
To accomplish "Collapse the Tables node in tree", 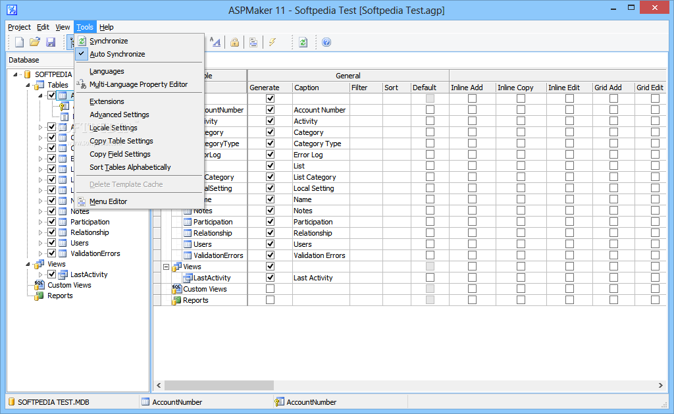I will 28,85.
